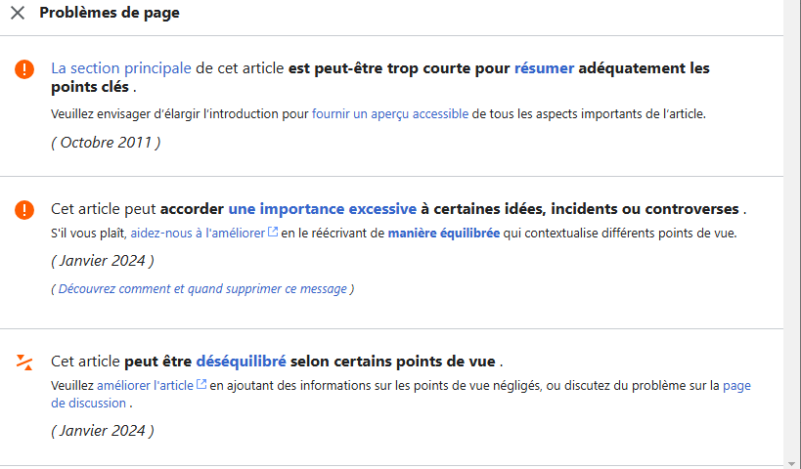Click "une importance excessive" link
801x469 pixels.
[323, 209]
